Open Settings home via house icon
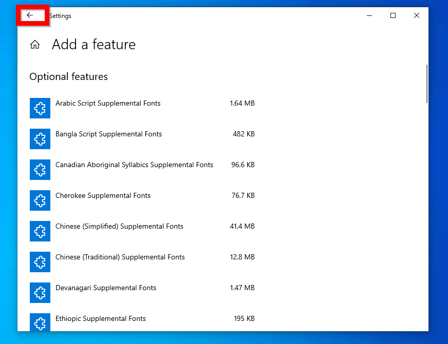The image size is (448, 344). tap(35, 45)
